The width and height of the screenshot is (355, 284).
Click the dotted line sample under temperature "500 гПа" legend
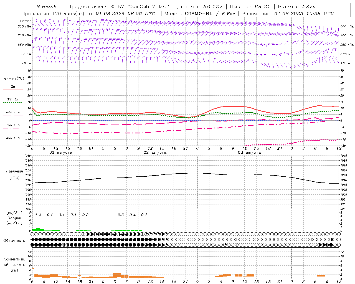pos(13,141)
